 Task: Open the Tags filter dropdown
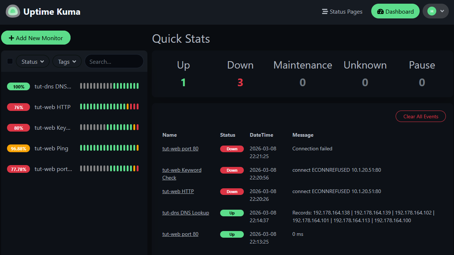[67, 61]
